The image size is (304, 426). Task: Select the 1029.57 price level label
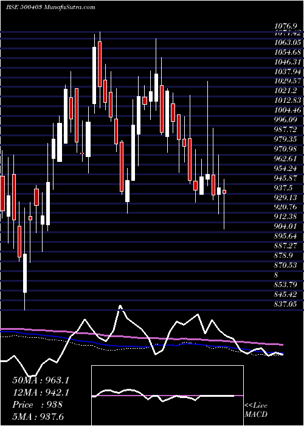coord(288,81)
